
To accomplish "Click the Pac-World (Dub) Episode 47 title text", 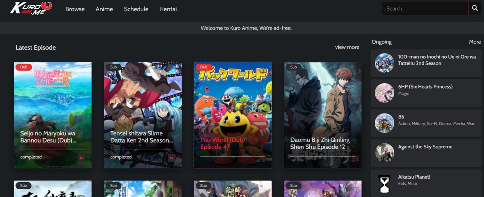I will [222, 143].
